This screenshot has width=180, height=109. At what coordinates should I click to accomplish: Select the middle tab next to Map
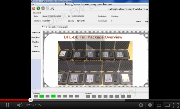52,27
